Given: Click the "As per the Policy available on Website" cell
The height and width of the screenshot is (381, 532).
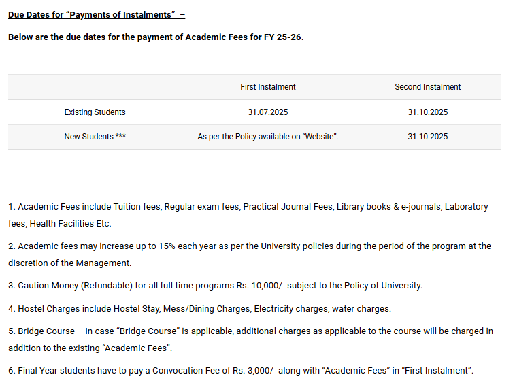Looking at the screenshot, I should 268,137.
